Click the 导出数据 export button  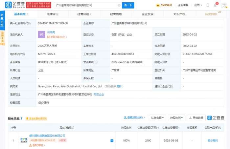point(196,117)
